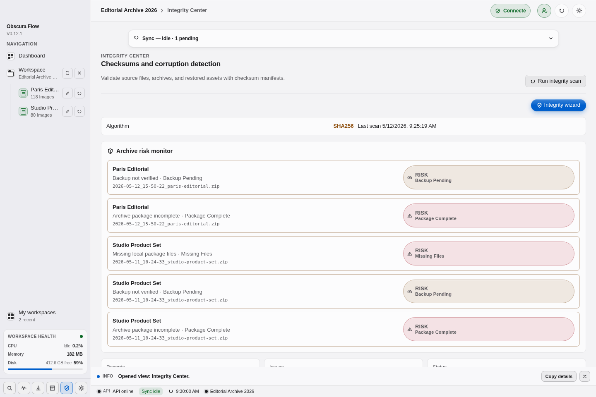Run integrity scan
This screenshot has height=397, width=596.
pyautogui.click(x=555, y=81)
